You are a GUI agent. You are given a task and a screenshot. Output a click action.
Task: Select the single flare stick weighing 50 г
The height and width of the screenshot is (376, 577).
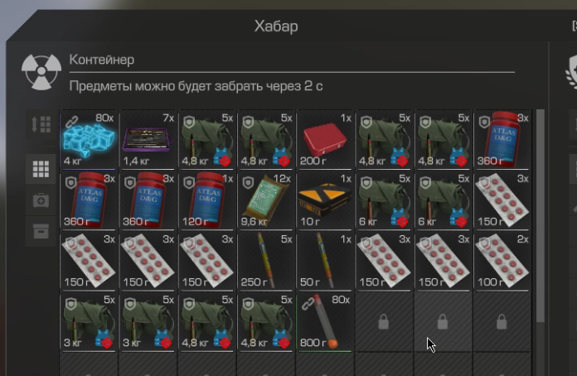325,262
